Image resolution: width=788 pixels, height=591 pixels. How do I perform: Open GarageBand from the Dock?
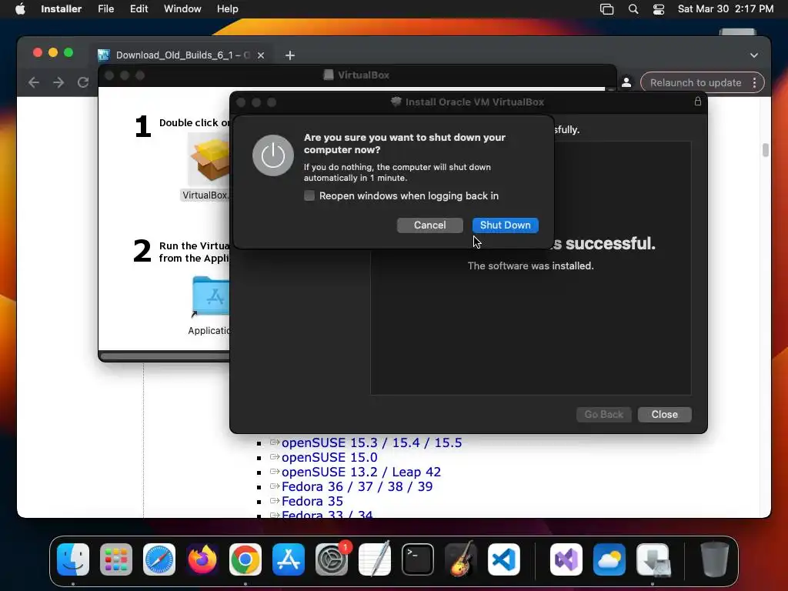pos(461,559)
